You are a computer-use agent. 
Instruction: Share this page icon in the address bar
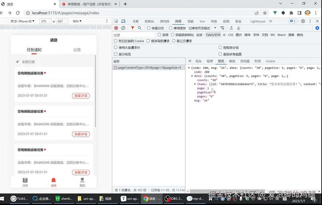point(257,13)
